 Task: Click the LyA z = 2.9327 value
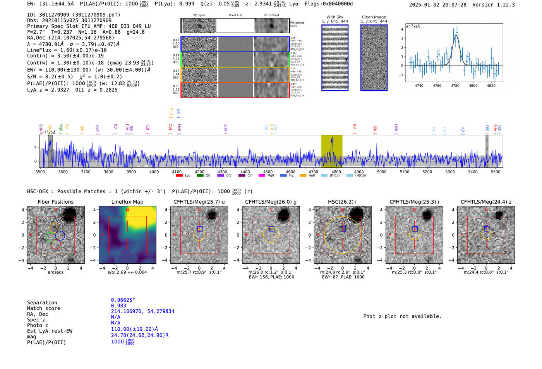click(48, 90)
